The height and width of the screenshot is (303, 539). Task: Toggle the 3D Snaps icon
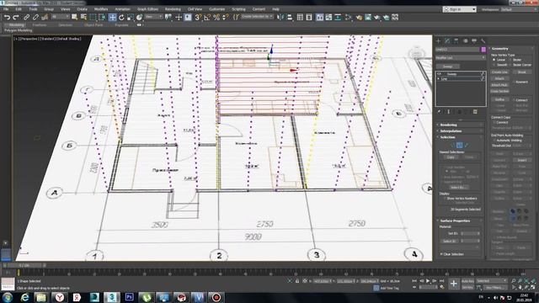198,17
